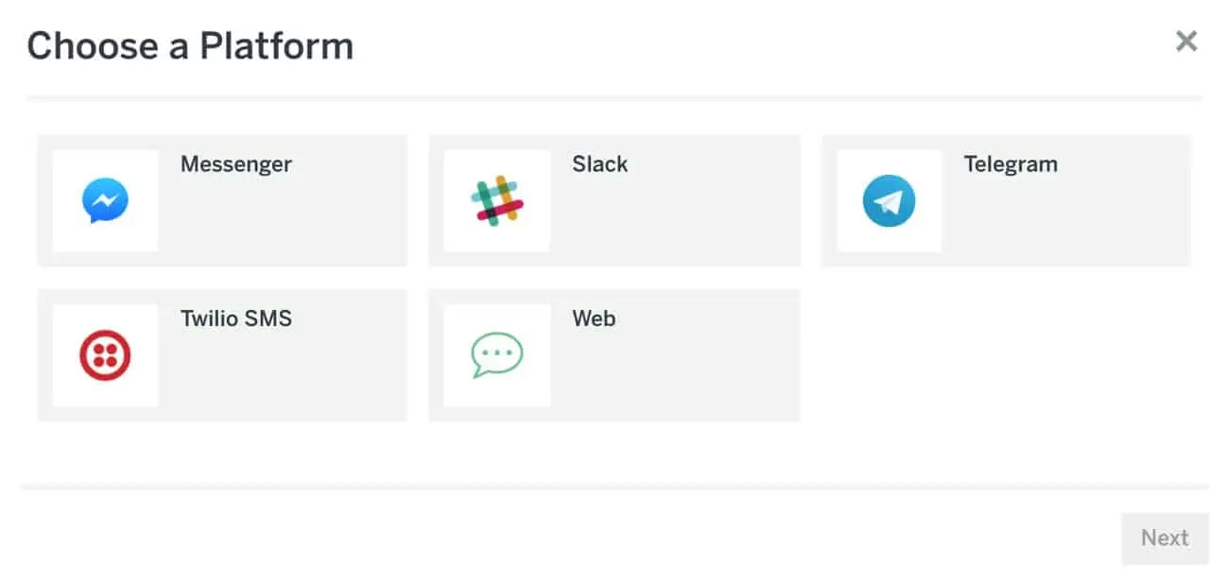This screenshot has height=581, width=1228.
Task: Click the colorful Slack hashtag logo
Action: click(x=497, y=200)
